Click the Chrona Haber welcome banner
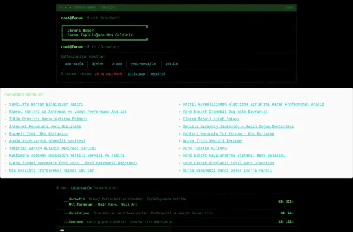 [105, 33]
